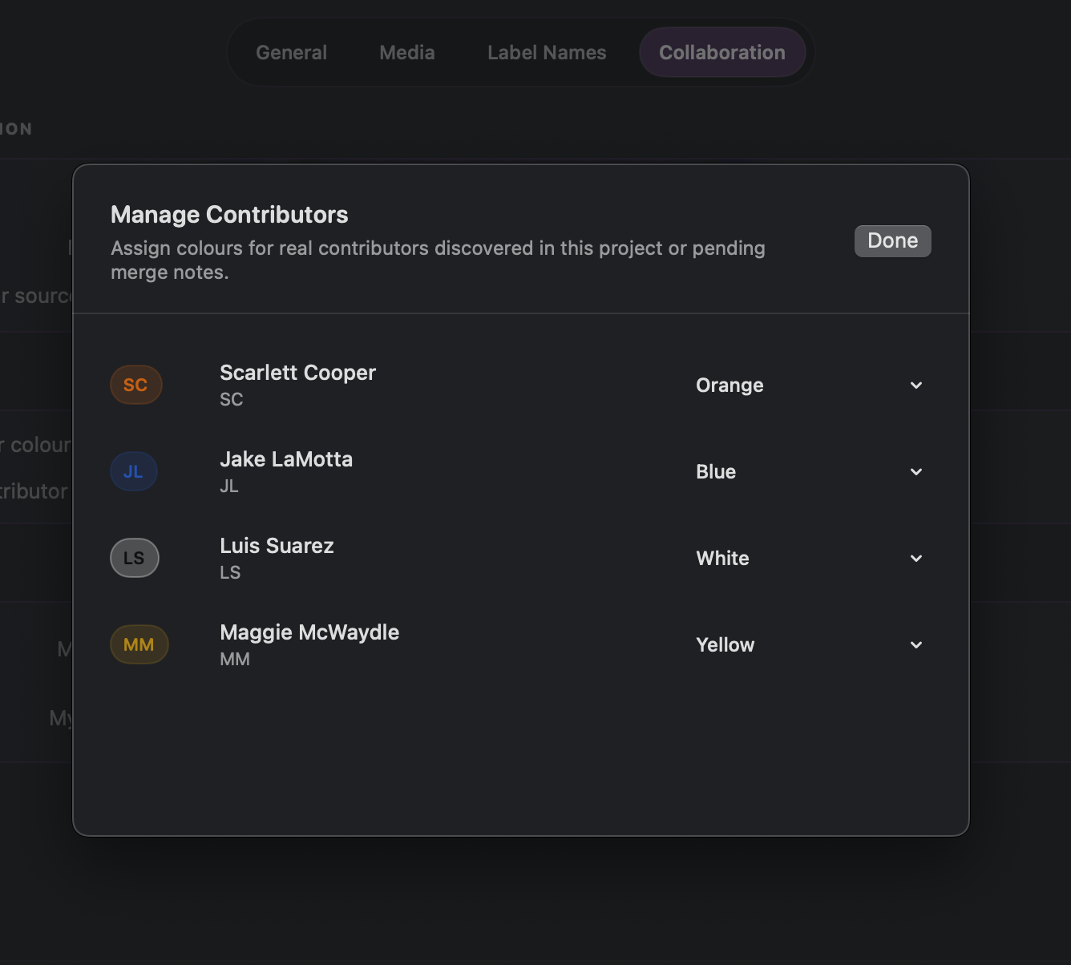Click the White colour label for Luis Suarez

[x=722, y=558]
